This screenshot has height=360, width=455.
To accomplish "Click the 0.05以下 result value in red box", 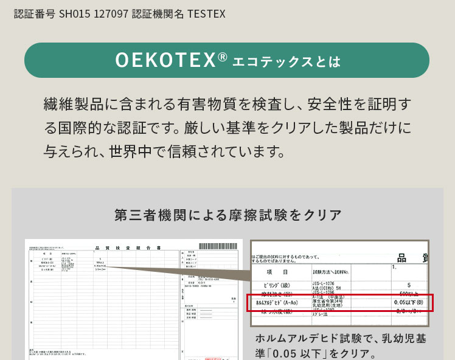I will (408, 302).
